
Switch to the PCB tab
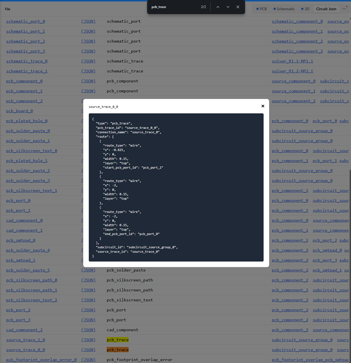(261, 9)
